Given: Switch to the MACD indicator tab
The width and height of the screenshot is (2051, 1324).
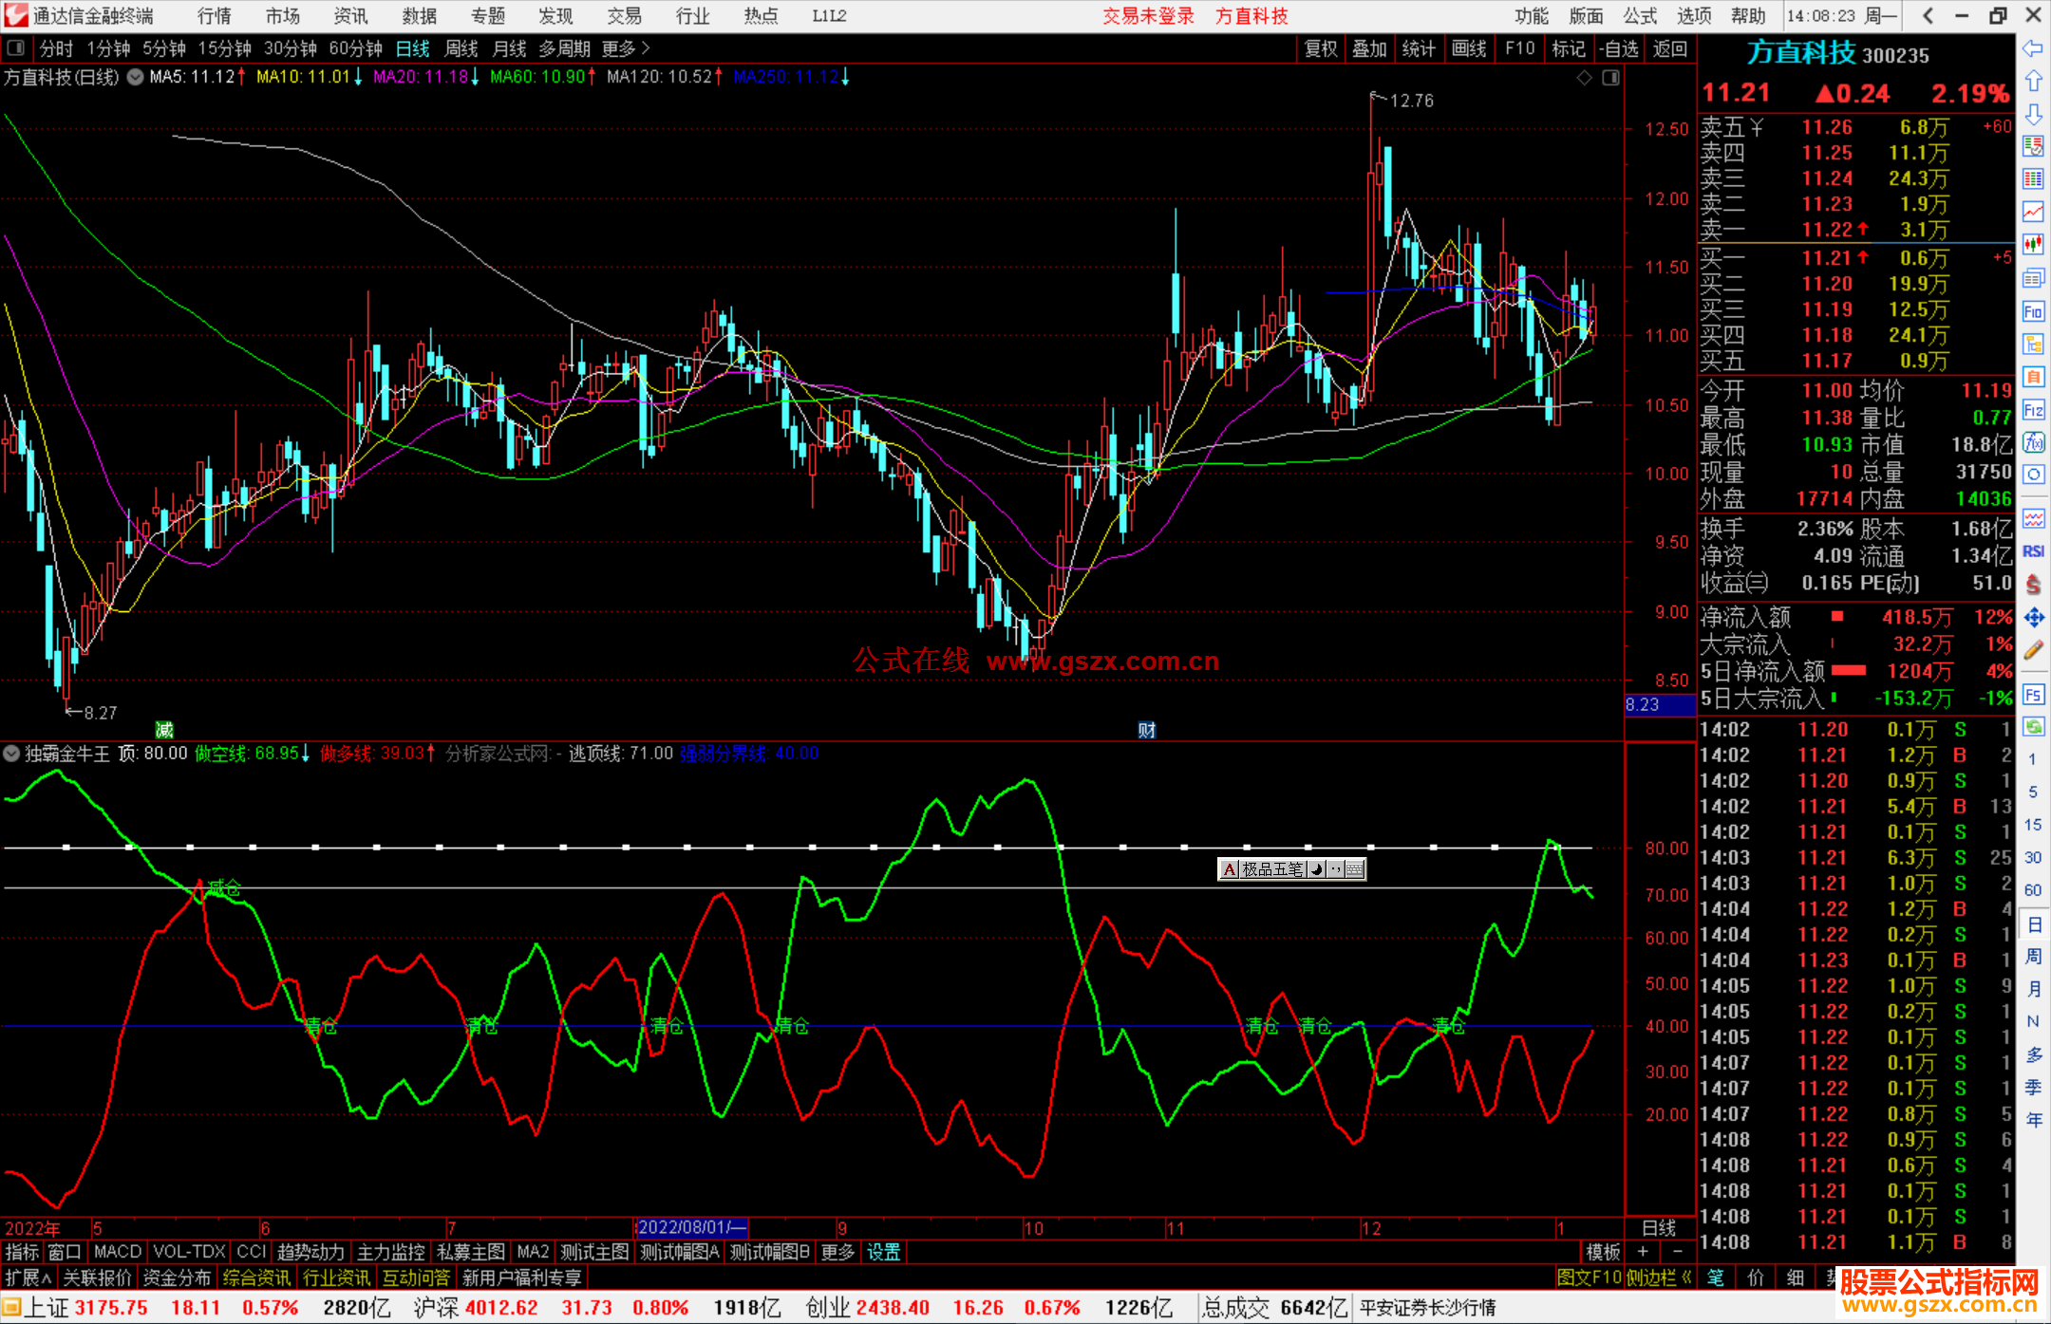Looking at the screenshot, I should 118,1252.
